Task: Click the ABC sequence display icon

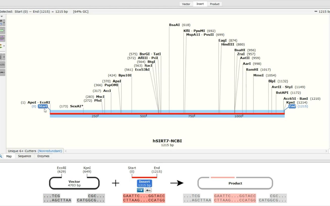Action: click(x=1, y=57)
